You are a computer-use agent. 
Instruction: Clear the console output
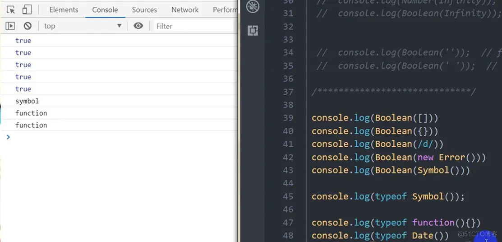(28, 26)
